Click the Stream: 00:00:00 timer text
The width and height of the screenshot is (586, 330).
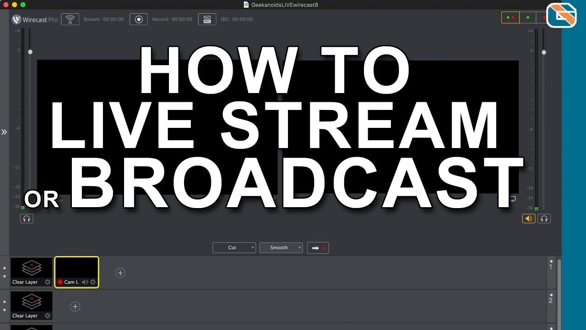(x=103, y=19)
